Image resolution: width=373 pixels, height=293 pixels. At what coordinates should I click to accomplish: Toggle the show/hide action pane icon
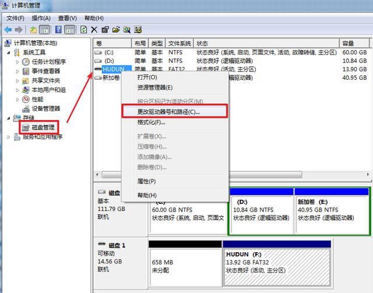[x=70, y=30]
